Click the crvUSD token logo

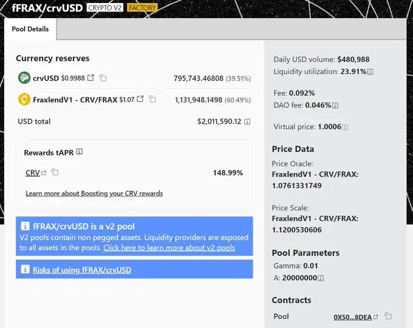coord(24,78)
